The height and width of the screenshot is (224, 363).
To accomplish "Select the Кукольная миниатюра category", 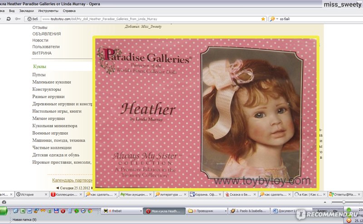I will (x=55, y=126).
